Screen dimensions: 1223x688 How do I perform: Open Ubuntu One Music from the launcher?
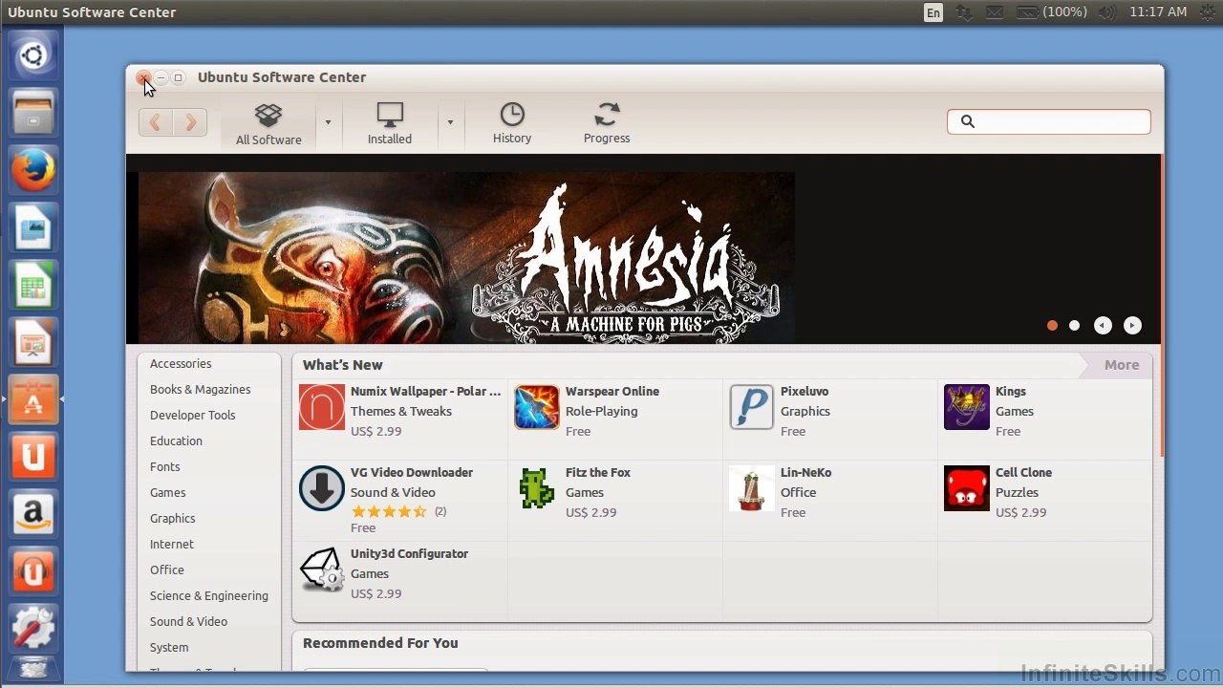(x=33, y=571)
